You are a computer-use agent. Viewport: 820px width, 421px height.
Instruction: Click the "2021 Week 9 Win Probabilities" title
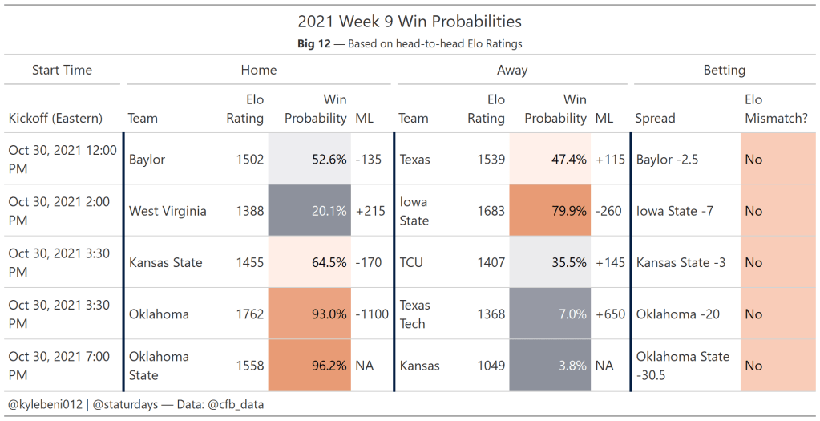tap(410, 22)
